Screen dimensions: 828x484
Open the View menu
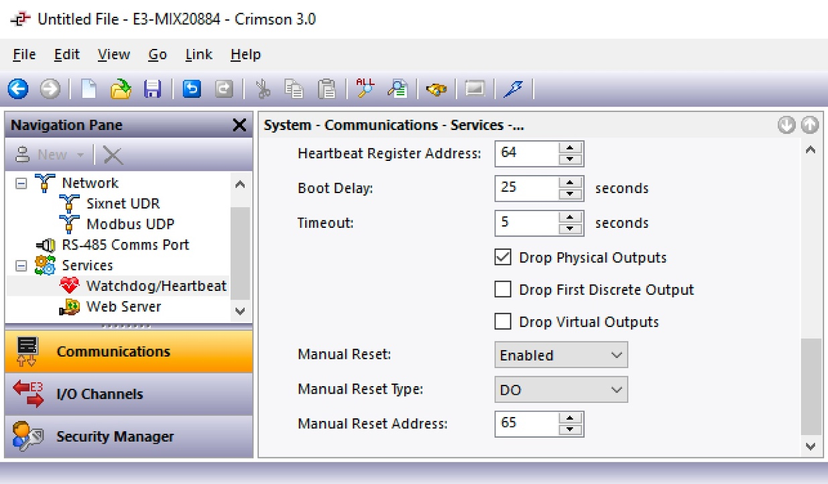[x=113, y=54]
